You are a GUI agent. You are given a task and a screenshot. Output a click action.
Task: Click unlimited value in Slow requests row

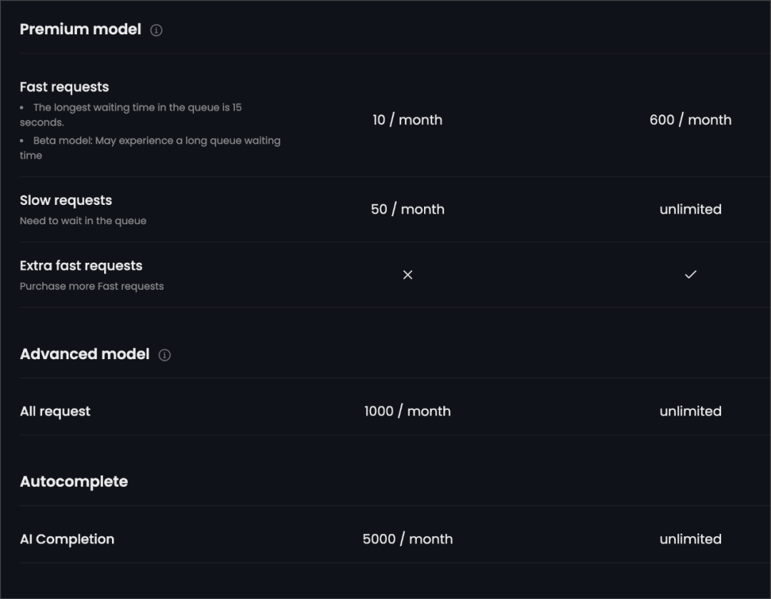[690, 209]
